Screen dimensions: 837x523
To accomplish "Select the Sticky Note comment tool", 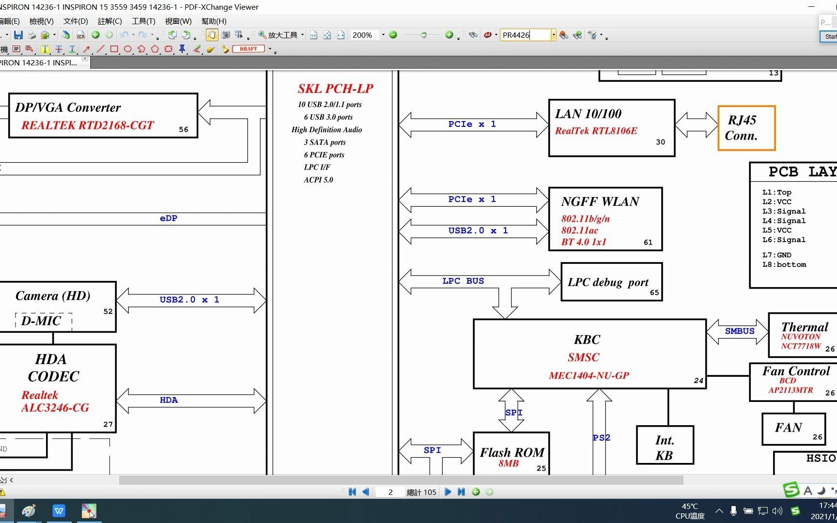I will (16, 49).
